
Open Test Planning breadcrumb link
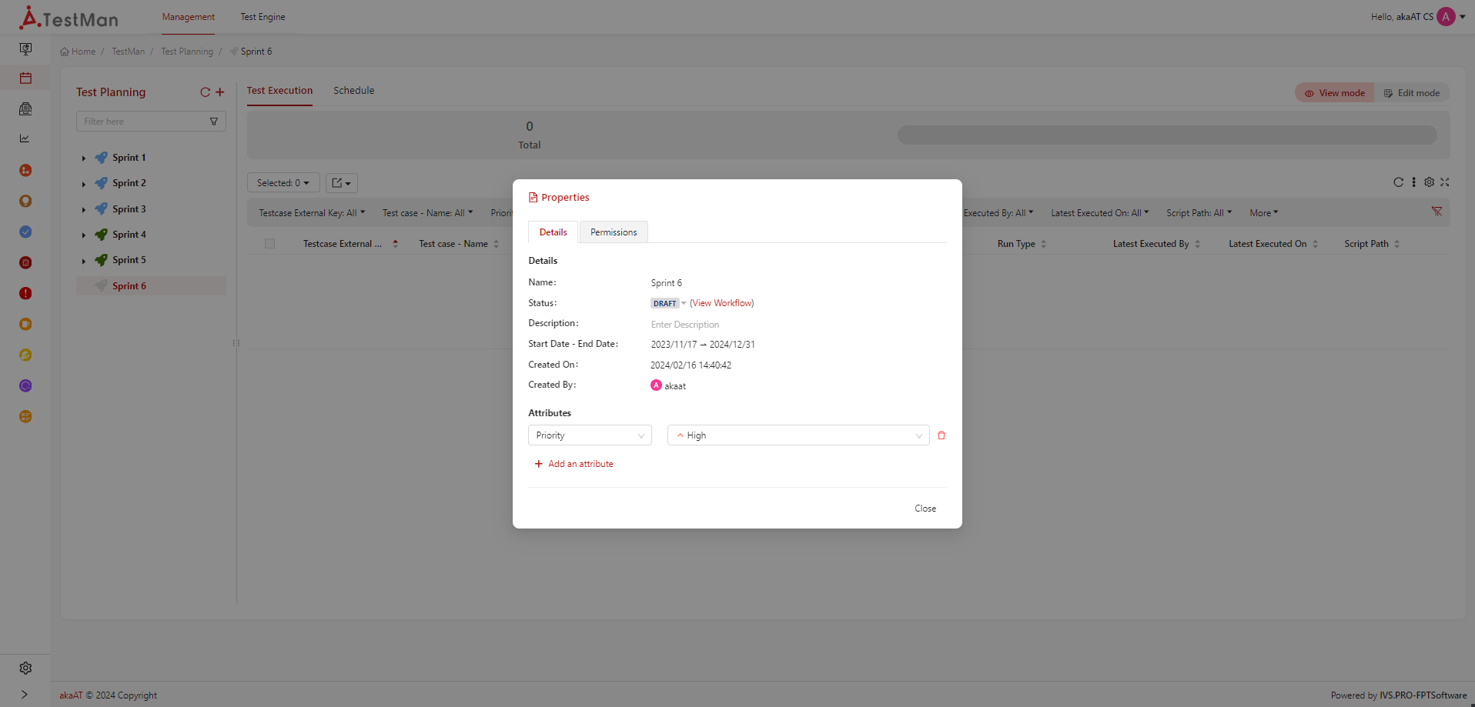coord(187,52)
